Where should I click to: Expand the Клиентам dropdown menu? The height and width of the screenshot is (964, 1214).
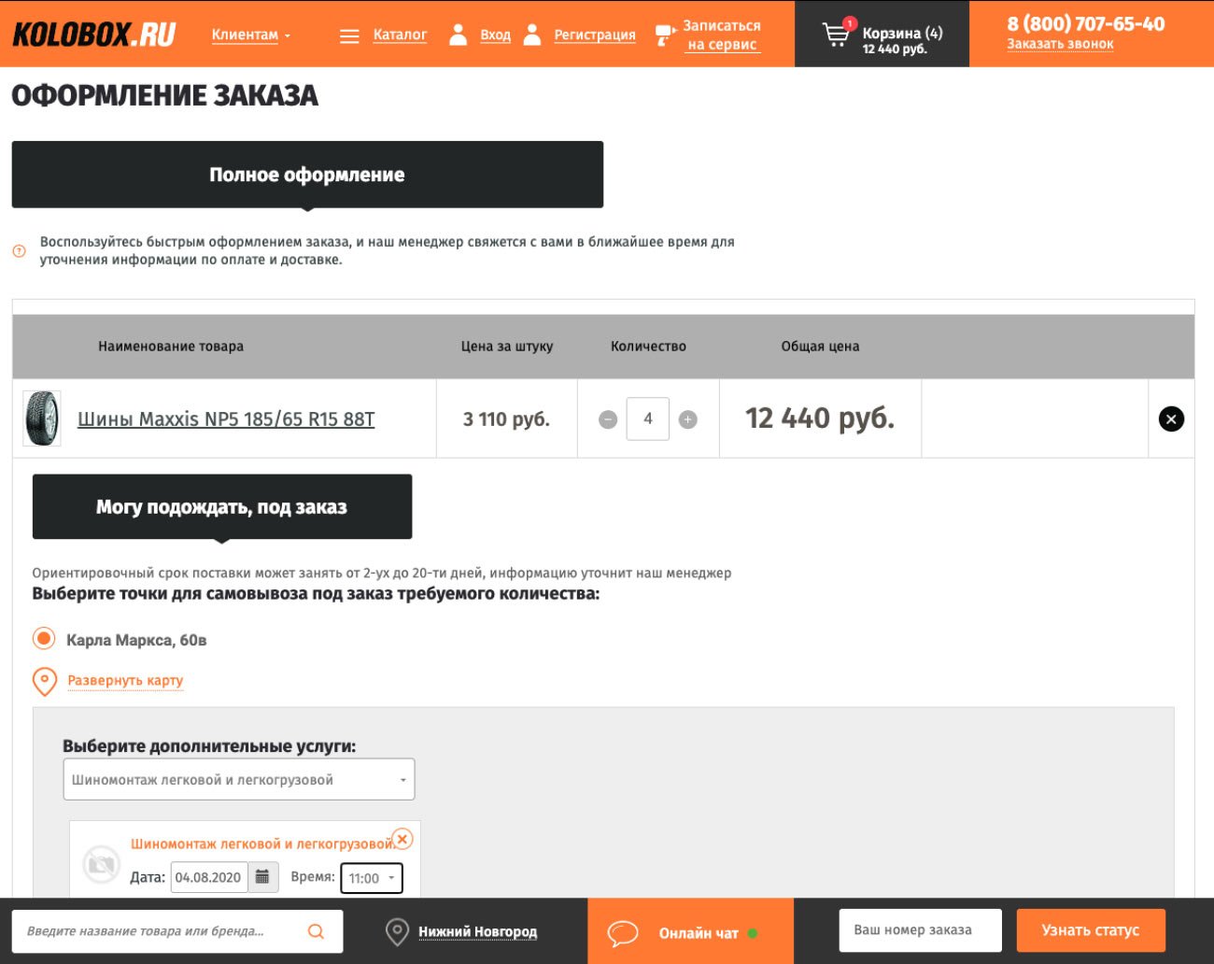[250, 35]
